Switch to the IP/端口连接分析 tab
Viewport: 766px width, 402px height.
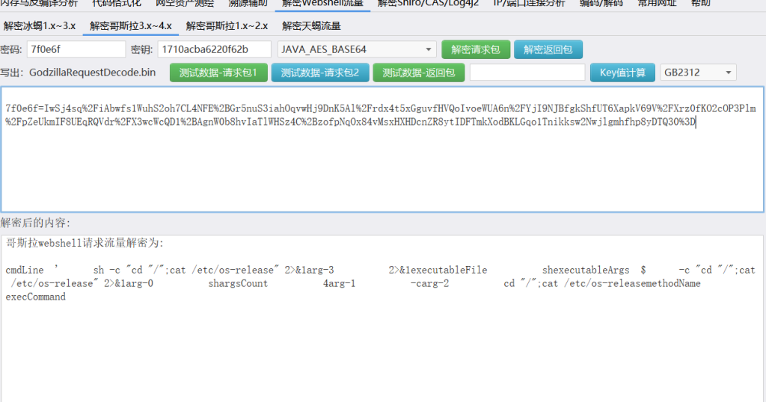click(528, 4)
